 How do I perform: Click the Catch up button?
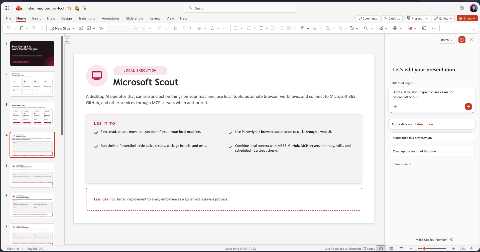[392, 18]
